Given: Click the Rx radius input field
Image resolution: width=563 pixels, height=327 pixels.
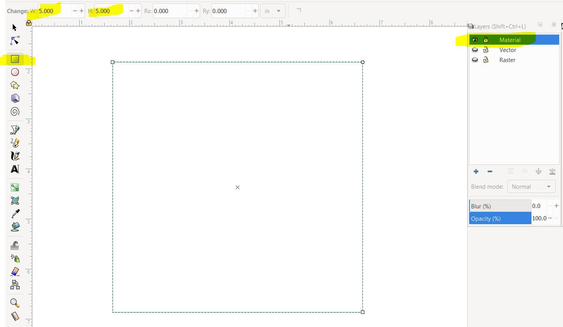Looking at the screenshot, I should pyautogui.click(x=170, y=11).
